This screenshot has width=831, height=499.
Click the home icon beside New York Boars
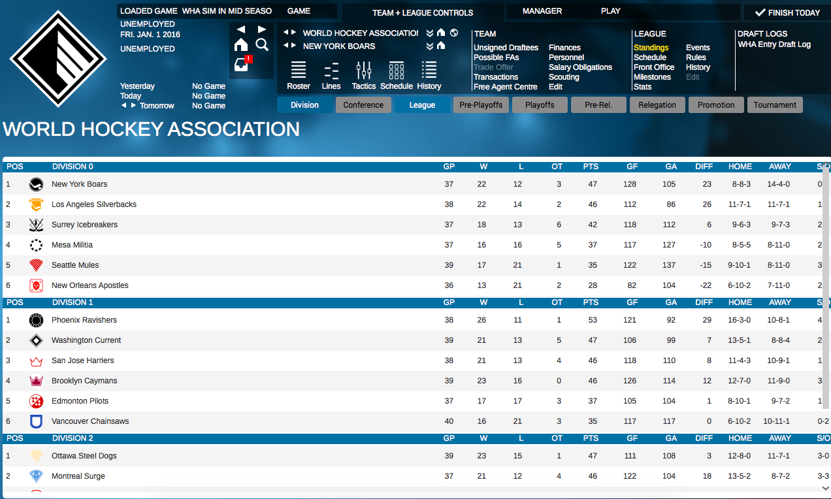click(440, 46)
